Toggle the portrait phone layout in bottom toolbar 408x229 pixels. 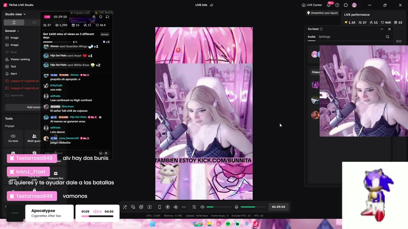point(159,207)
